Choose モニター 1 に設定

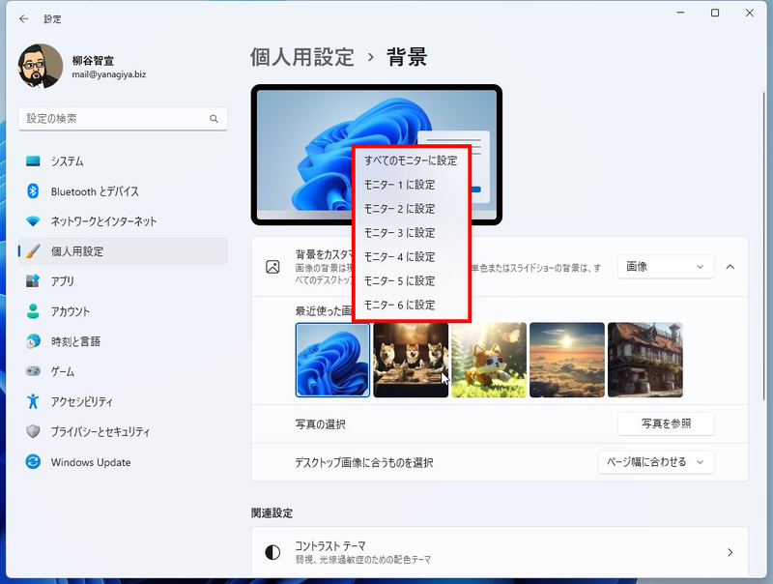(x=412, y=185)
